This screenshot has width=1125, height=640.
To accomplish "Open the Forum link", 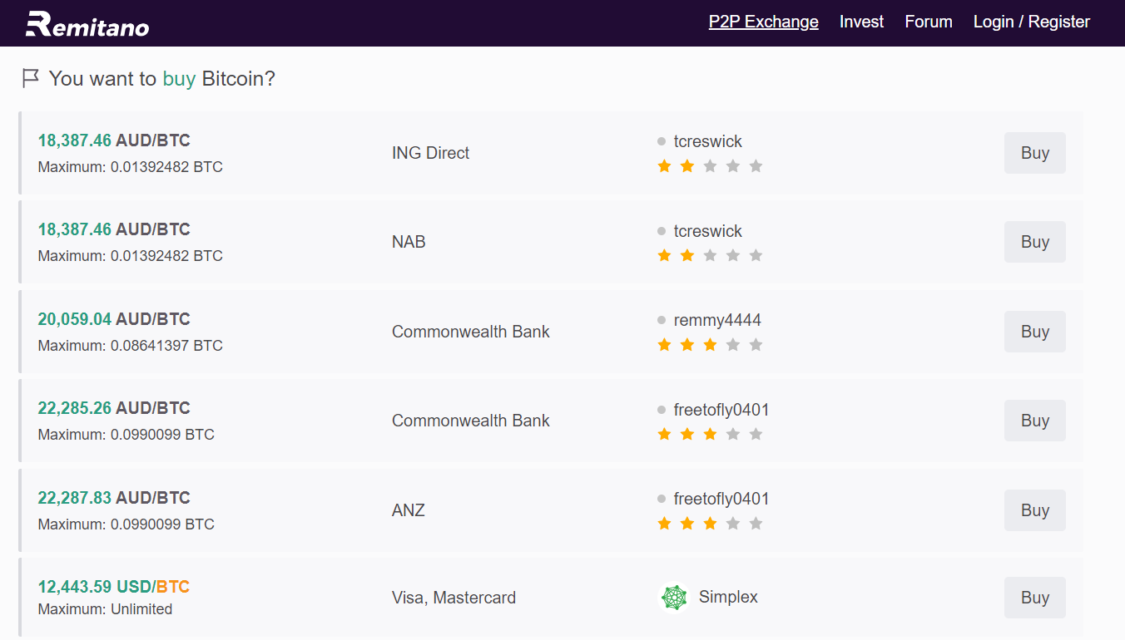I will 929,22.
